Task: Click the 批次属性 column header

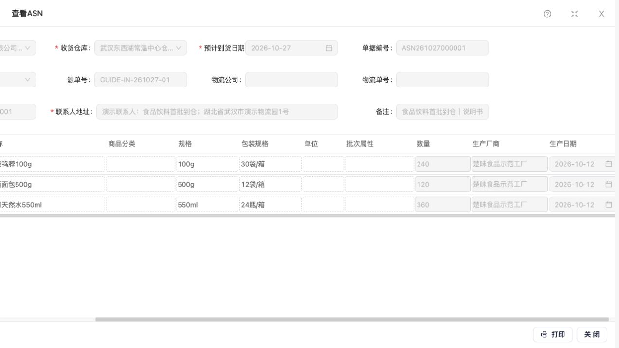Action: point(360,144)
